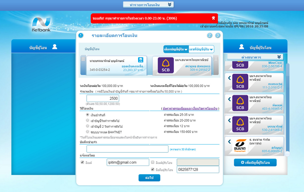Select เข้าบัญชี 2 วันทำการถัดไป option
304x192 pixels.
point(88,126)
